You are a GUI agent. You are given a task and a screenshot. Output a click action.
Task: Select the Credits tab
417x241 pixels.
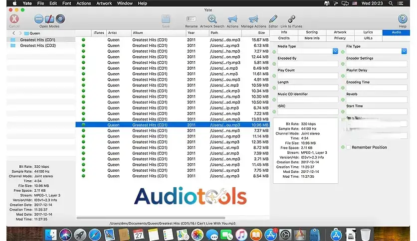[284, 38]
